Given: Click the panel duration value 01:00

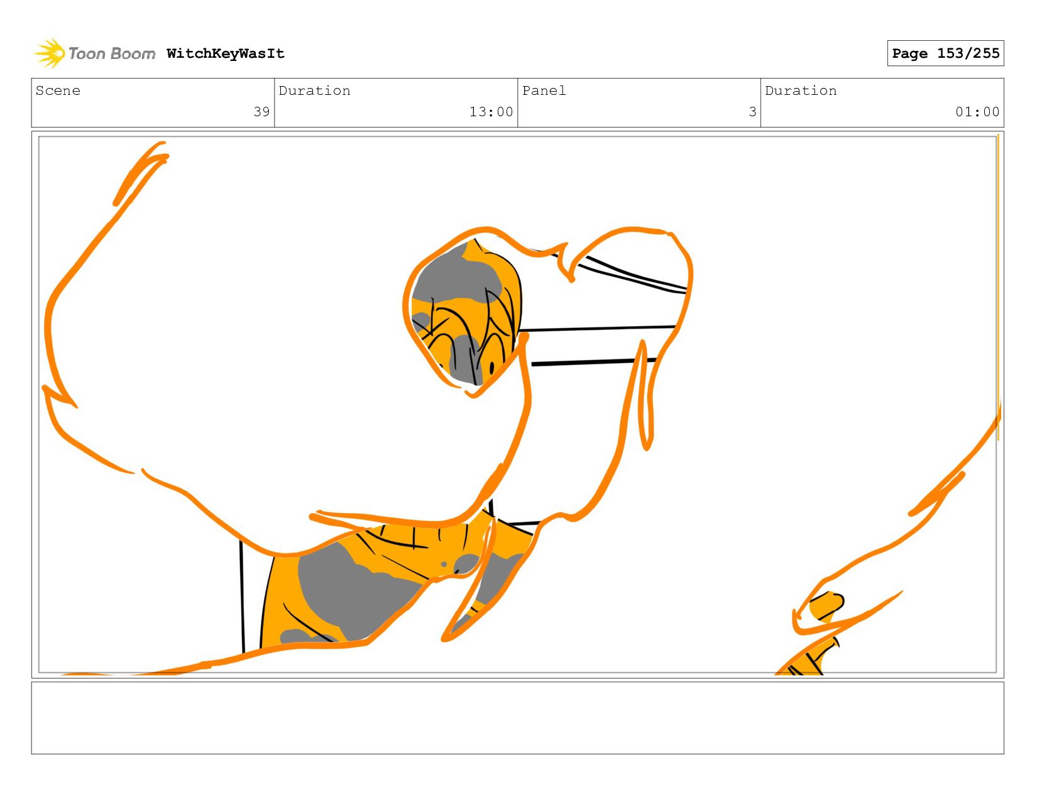Looking at the screenshot, I should (x=977, y=112).
